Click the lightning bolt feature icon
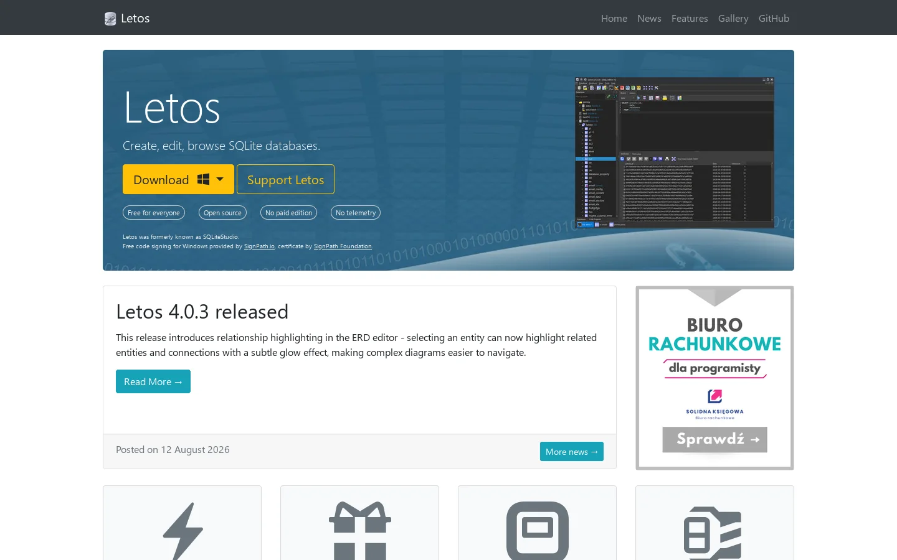Image resolution: width=897 pixels, height=560 pixels. [183, 531]
